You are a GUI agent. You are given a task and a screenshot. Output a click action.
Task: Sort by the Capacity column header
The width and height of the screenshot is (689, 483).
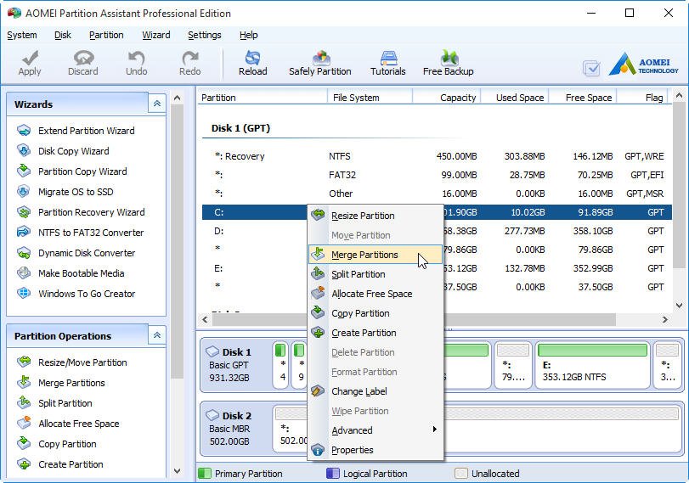pos(457,98)
